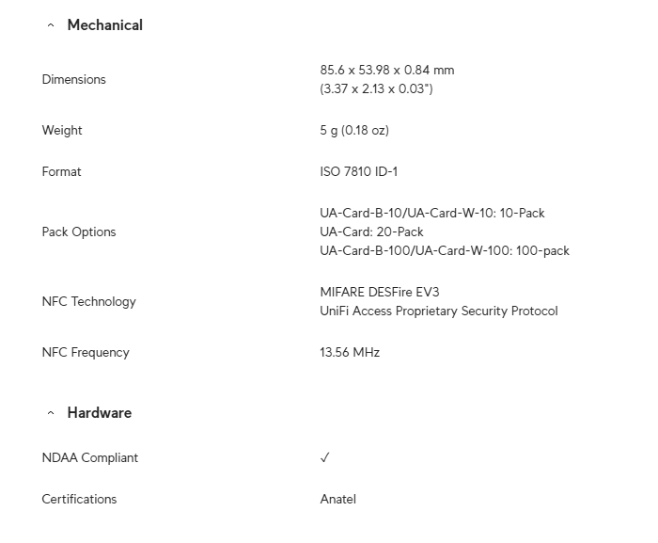Click the ISO 7810 ID-1 format value

click(x=358, y=171)
